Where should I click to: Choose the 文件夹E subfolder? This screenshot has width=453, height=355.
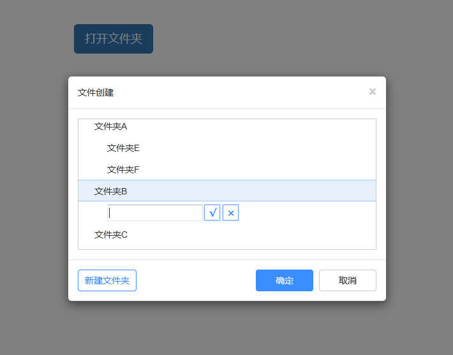coord(123,148)
